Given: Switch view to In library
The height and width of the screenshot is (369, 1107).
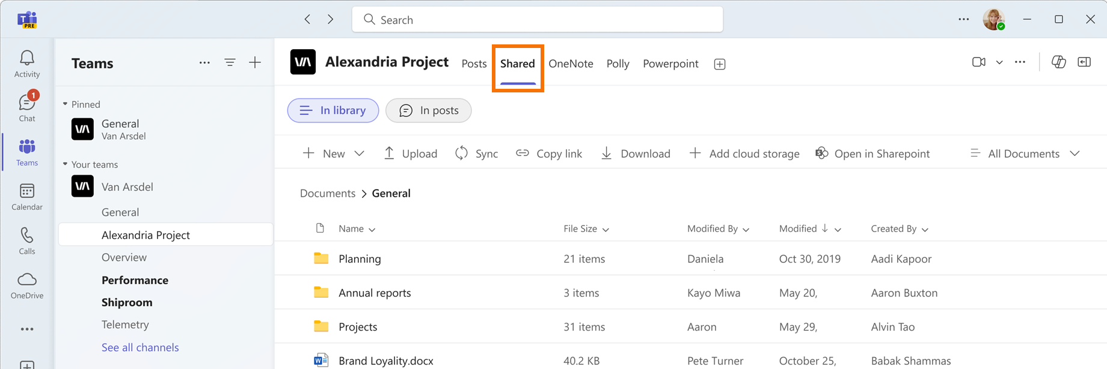Looking at the screenshot, I should pyautogui.click(x=333, y=110).
